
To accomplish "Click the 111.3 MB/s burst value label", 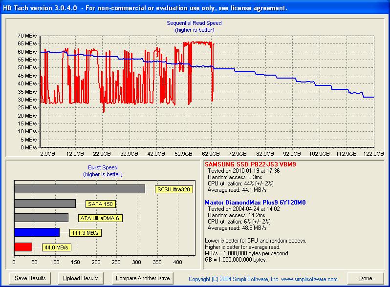I will coord(84,233).
